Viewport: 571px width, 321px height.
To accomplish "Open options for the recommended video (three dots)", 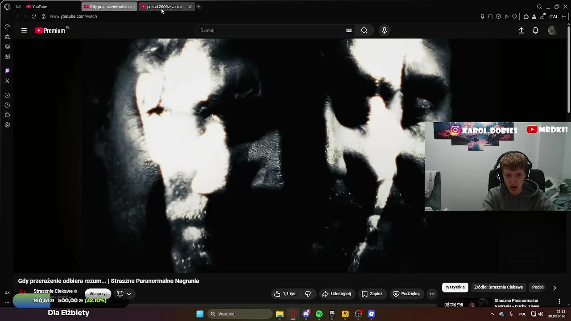I will click(x=559, y=302).
